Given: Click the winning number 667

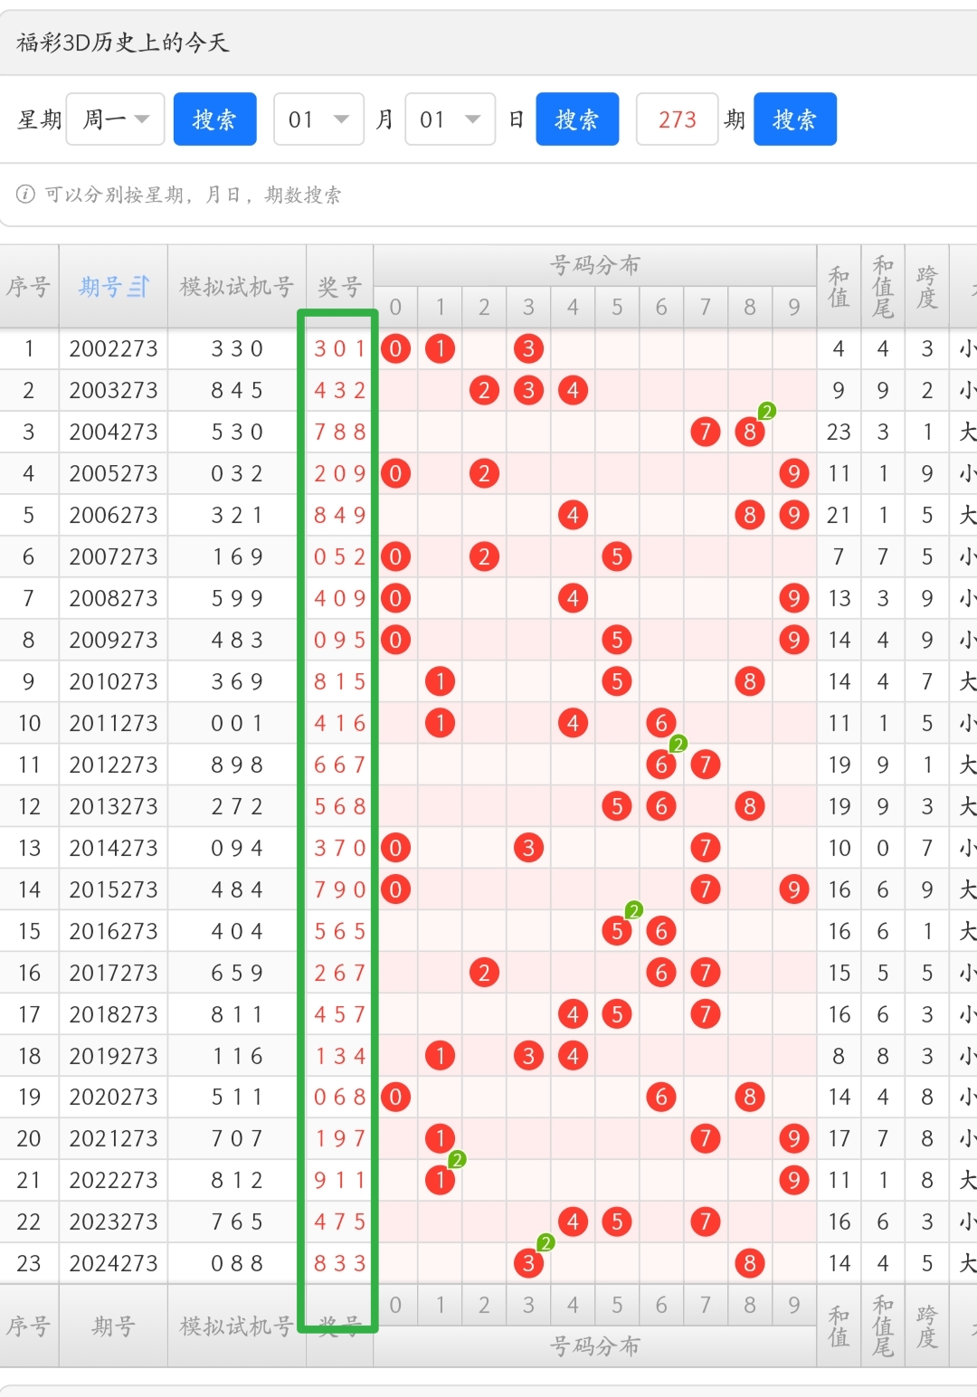Looking at the screenshot, I should [x=340, y=765].
